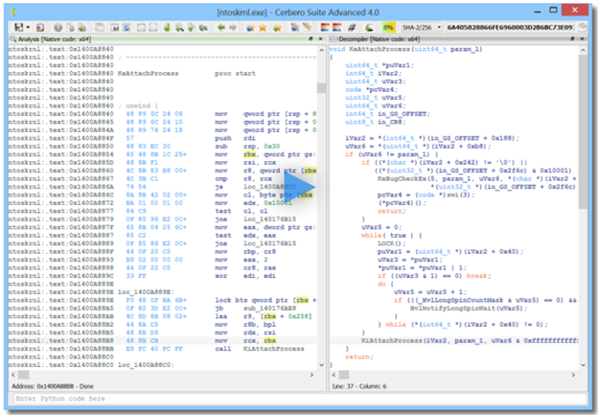Click the Decompiler vertical scrollbar thumb
Image resolution: width=598 pixels, height=415 pixels.
583,131
